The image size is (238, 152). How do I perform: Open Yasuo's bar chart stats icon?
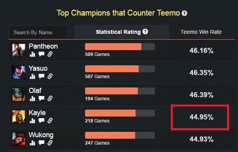33,76
